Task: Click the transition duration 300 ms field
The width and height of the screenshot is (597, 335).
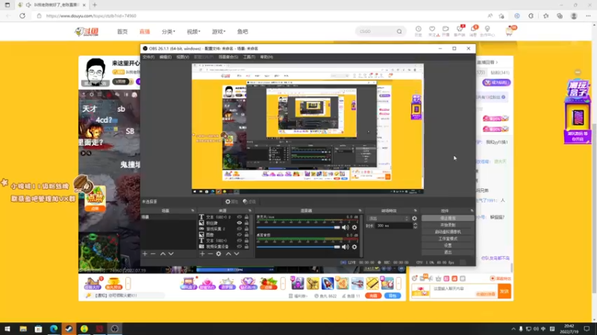Action: 394,226
